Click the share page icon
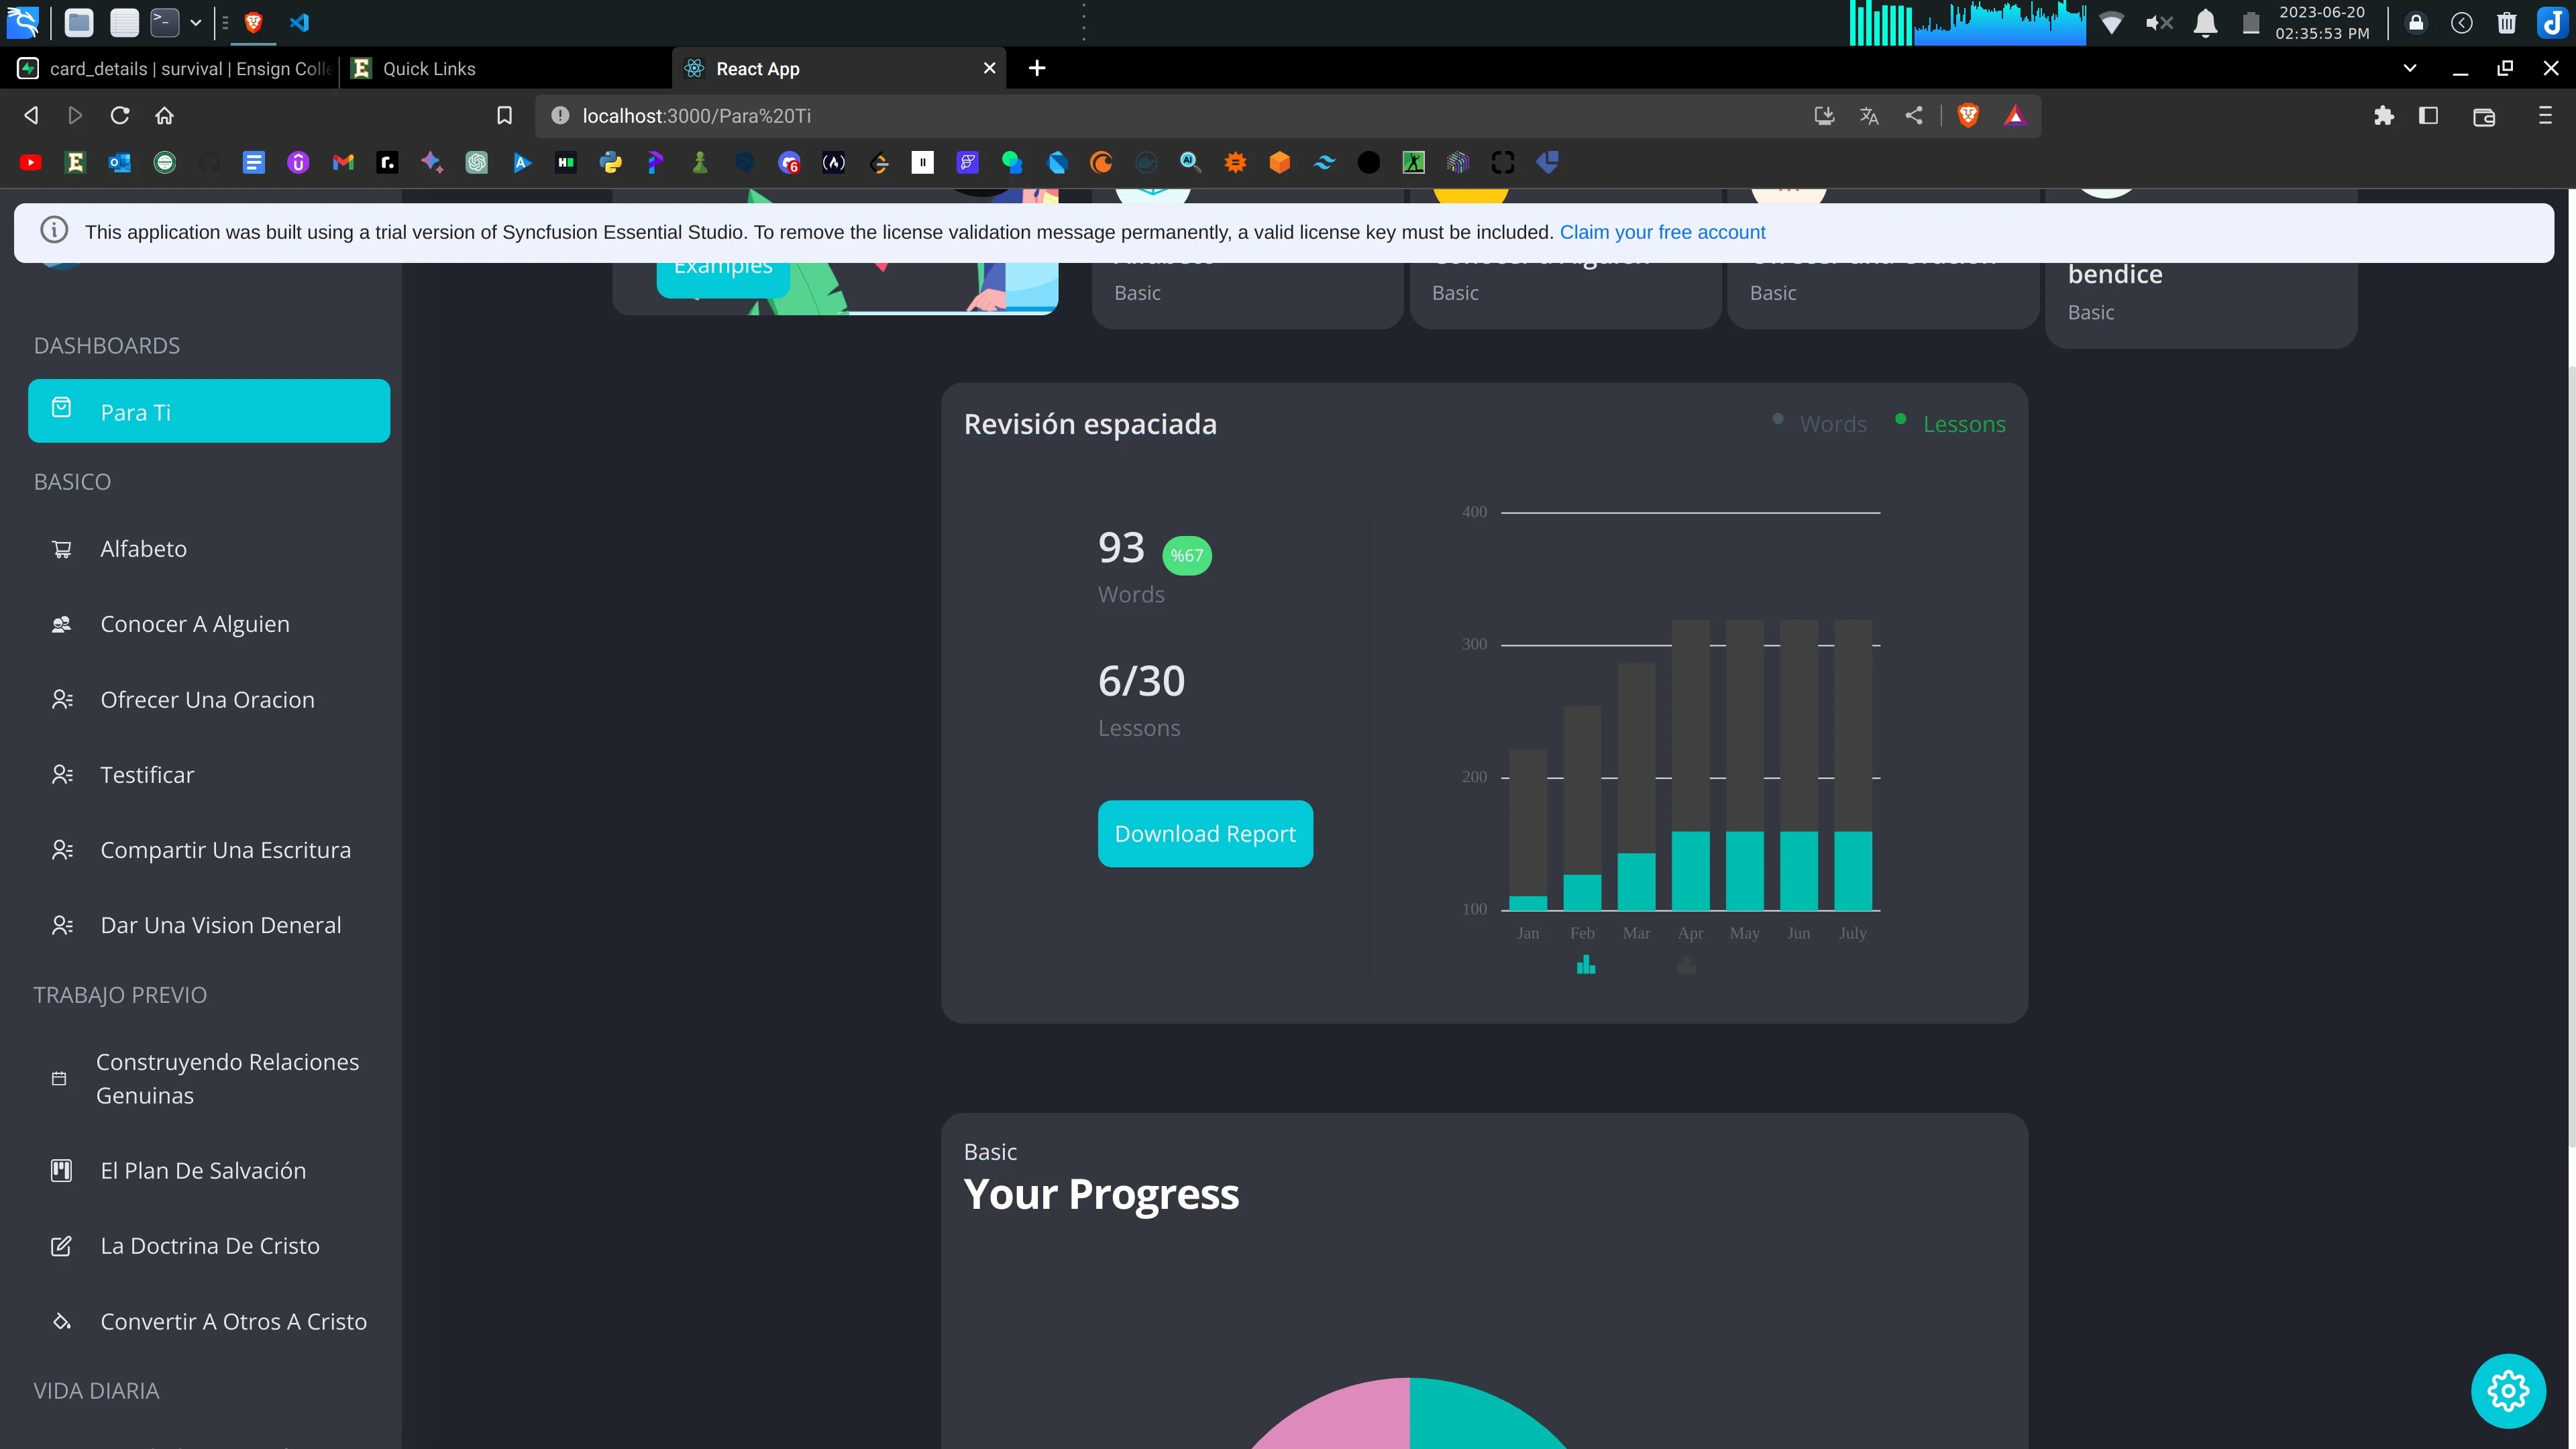2576x1449 pixels. pos(1913,116)
